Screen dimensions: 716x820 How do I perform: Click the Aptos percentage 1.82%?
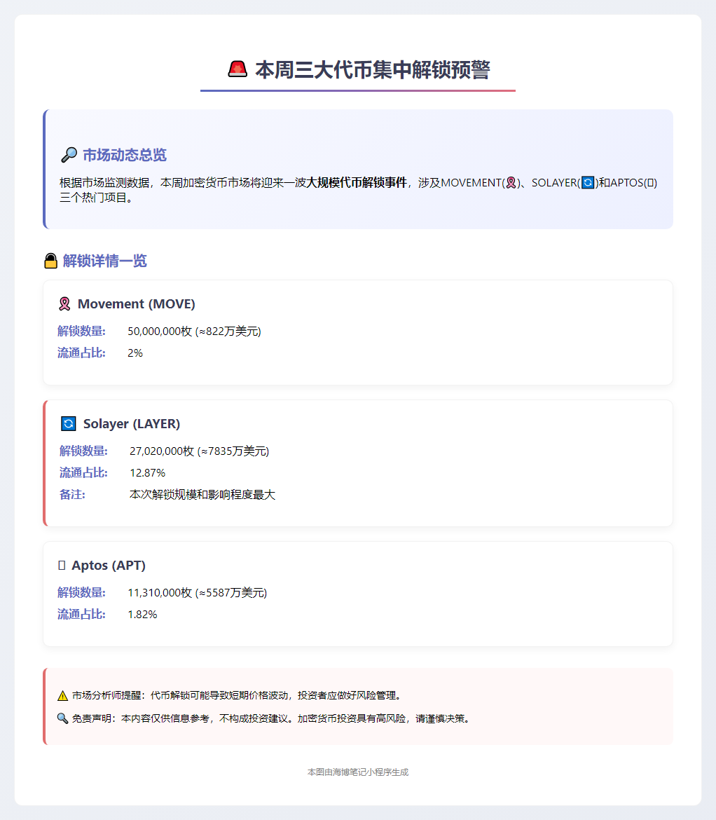(x=142, y=615)
